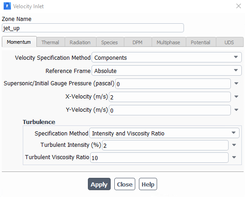Expand Reference Frame dropdown showing Absolute
Screen dimensions: 245x197
(x=167, y=71)
